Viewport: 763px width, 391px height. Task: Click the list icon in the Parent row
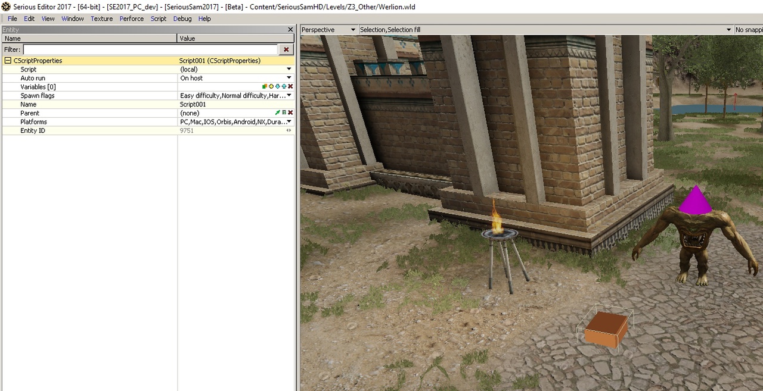point(284,113)
